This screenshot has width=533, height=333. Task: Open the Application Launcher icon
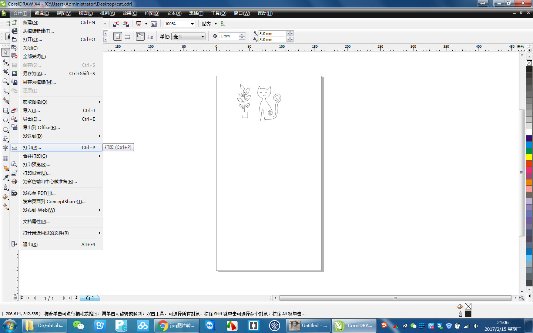(x=139, y=24)
